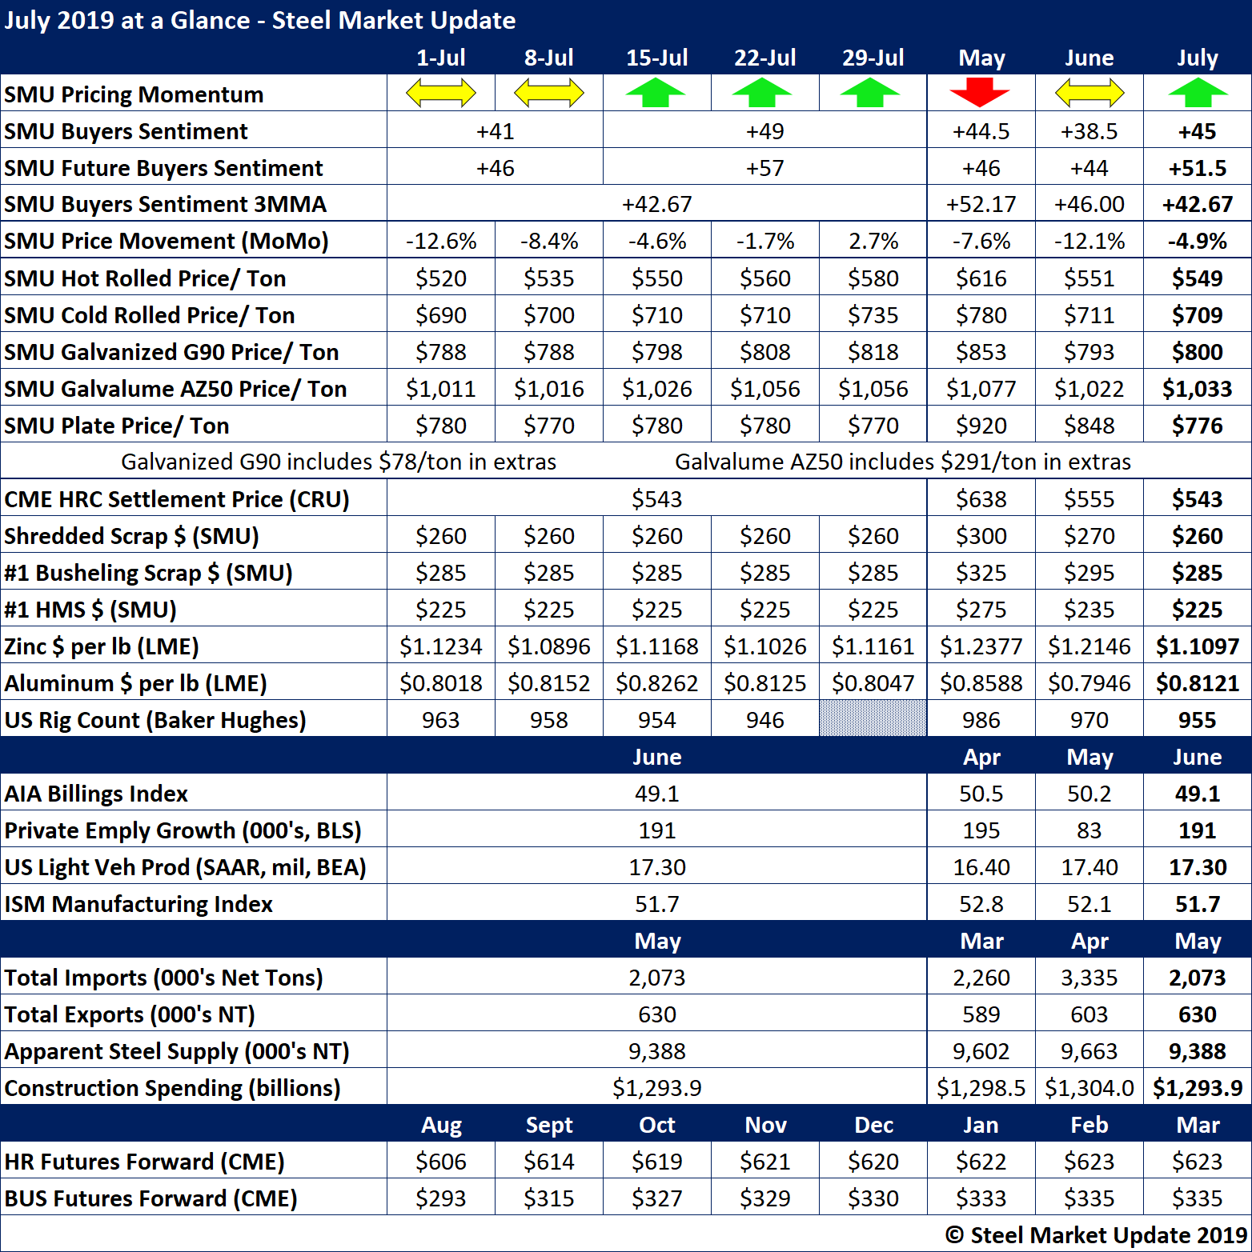Select the +42.67 Buyers Sentiment 3MMA merged cell
The image size is (1252, 1252).
pyautogui.click(x=656, y=204)
